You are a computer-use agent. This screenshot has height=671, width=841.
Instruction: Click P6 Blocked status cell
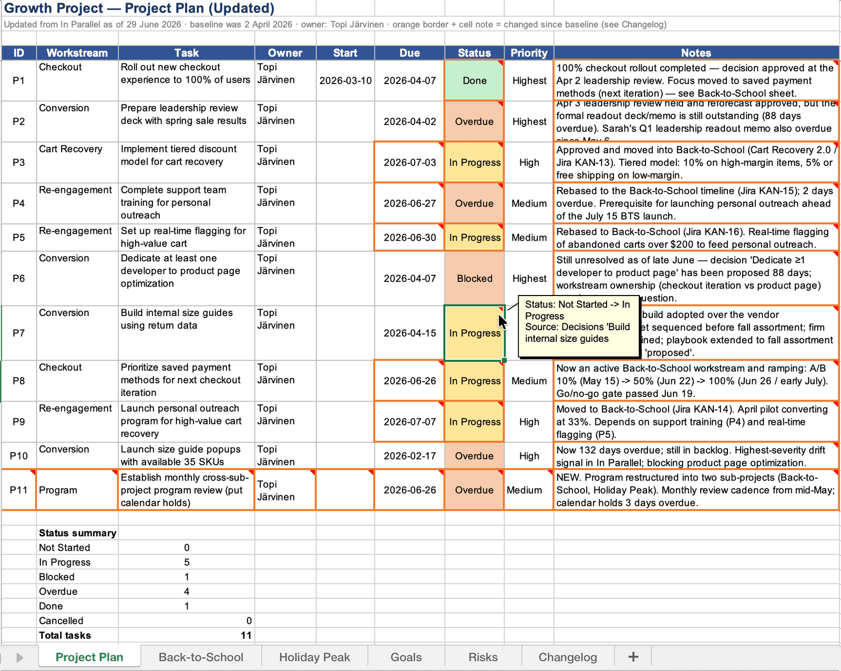pyautogui.click(x=474, y=279)
